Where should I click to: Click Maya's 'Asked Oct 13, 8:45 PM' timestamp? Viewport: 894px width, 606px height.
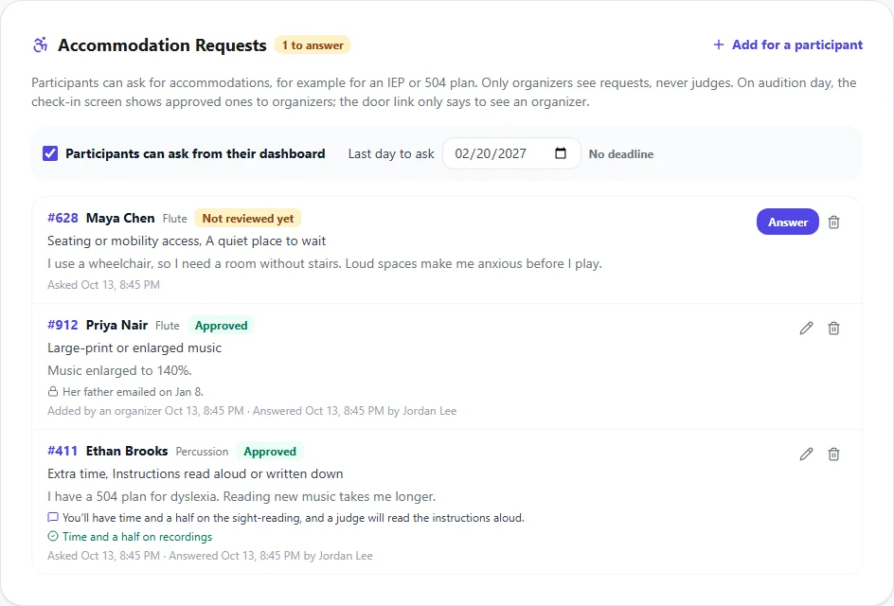pos(104,284)
